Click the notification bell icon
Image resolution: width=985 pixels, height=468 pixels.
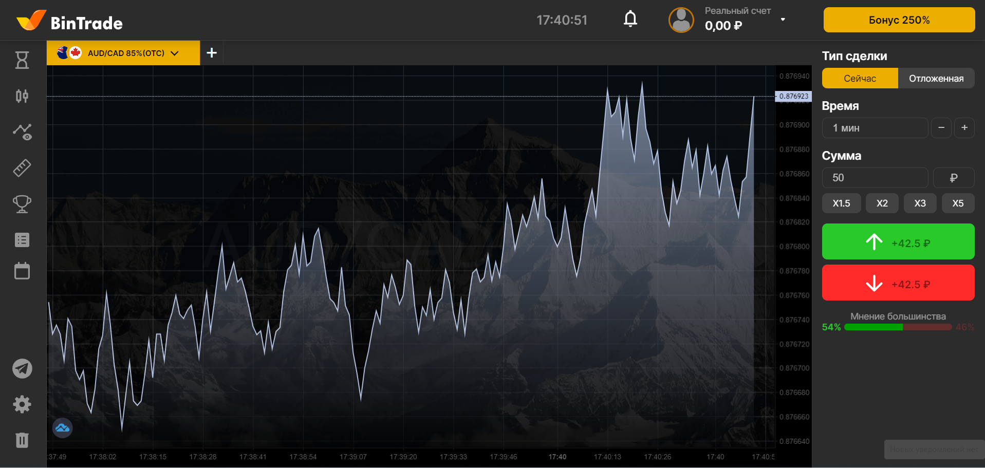[630, 20]
